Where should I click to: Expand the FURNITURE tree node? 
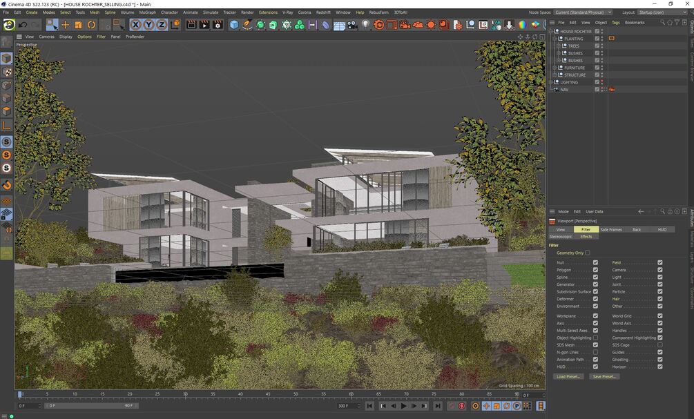point(555,68)
